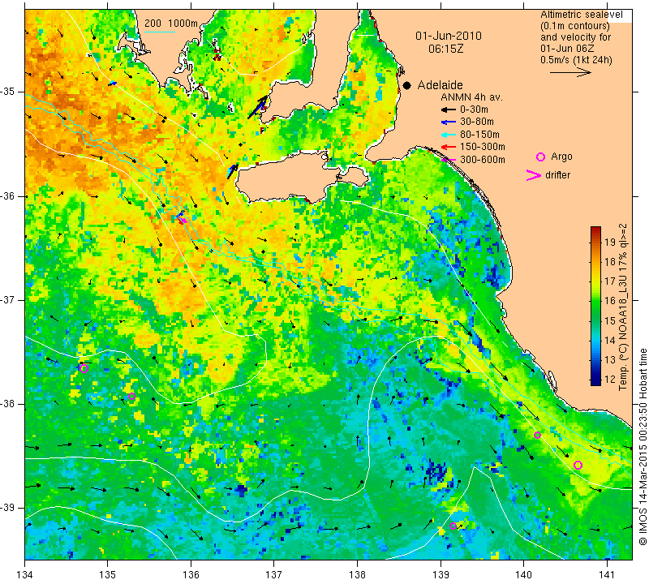Viewport: 649px width, 584px height.
Task: Click dark red top of temperature color bar
Action: point(595,230)
